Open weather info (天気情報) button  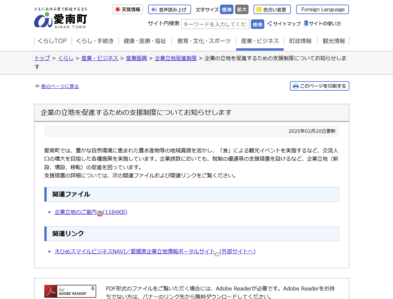pos(128,10)
